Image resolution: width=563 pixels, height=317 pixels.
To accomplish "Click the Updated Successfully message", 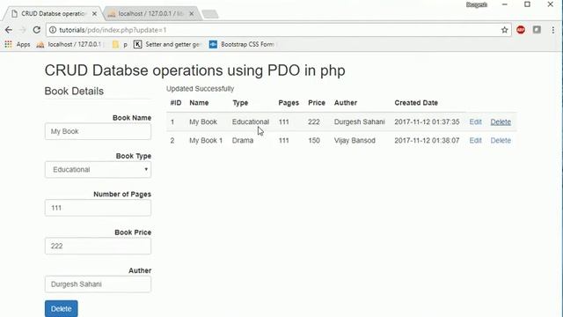I will (x=200, y=89).
